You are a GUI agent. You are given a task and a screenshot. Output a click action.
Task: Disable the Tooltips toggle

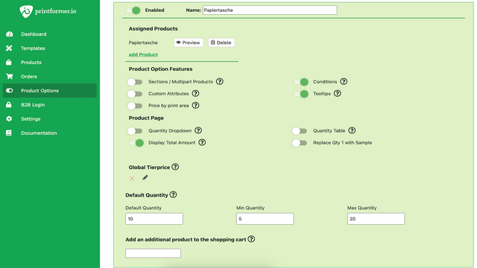click(301, 94)
